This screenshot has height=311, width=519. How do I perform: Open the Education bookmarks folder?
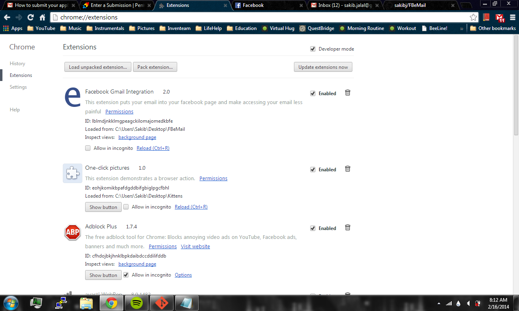coord(242,28)
